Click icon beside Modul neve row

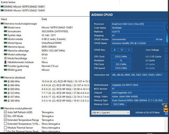[x=5, y=27]
